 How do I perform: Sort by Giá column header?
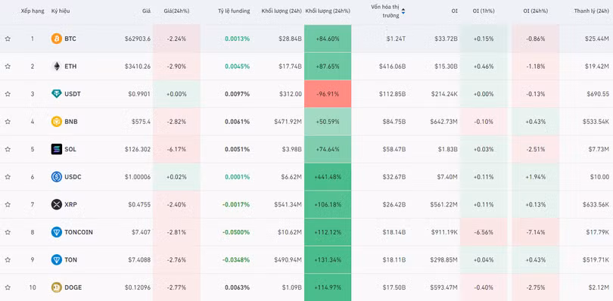click(146, 11)
